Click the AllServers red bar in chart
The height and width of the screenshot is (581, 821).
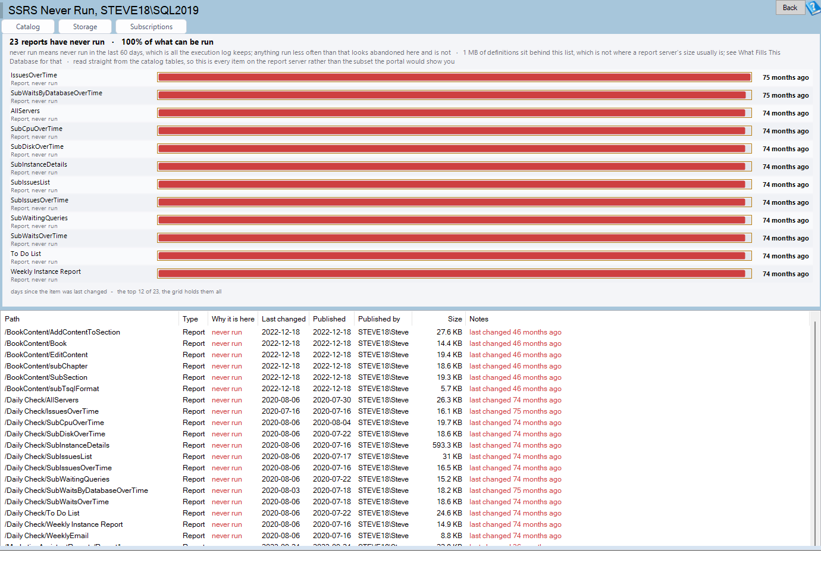[452, 113]
